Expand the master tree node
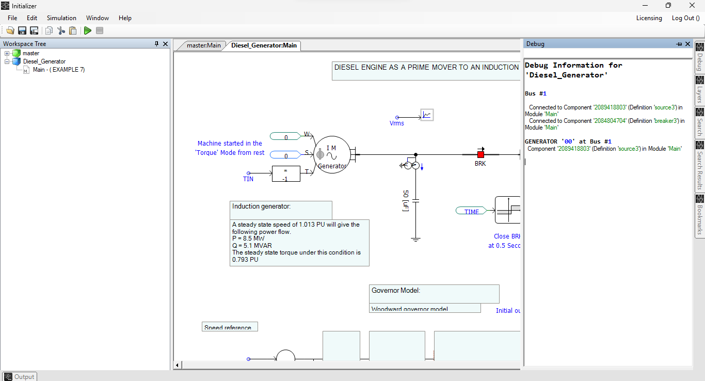This screenshot has width=705, height=381. [7, 53]
